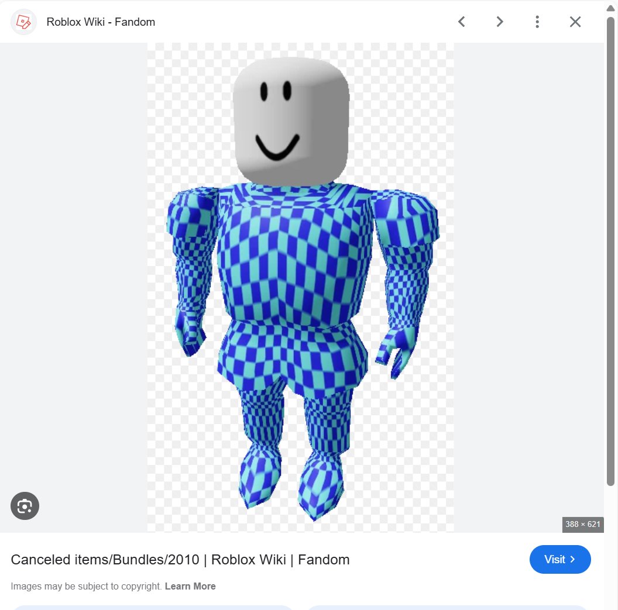The image size is (618, 610).
Task: Click the 388 × 621 size label
Action: click(x=582, y=524)
